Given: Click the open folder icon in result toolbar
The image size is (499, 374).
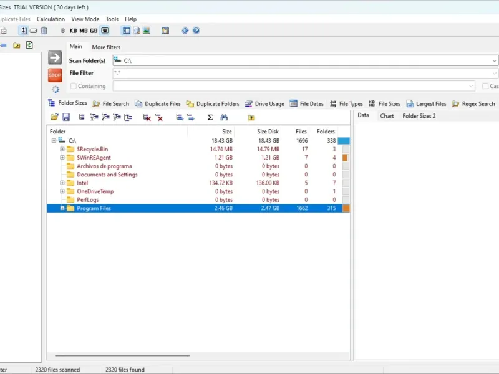Looking at the screenshot, I should (54, 117).
